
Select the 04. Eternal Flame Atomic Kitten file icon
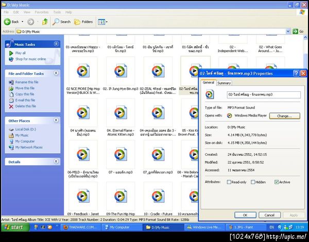tap(121, 112)
